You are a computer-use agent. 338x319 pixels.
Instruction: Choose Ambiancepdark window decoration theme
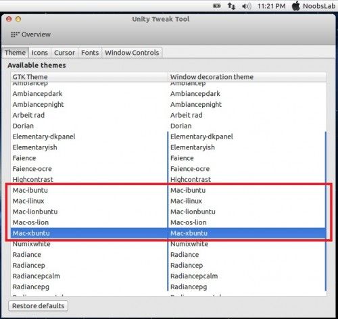[x=247, y=93]
